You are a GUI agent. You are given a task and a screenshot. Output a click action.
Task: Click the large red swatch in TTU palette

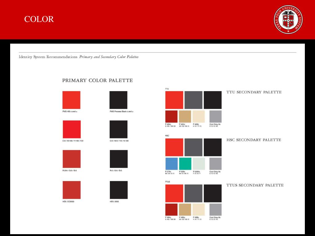(x=174, y=100)
